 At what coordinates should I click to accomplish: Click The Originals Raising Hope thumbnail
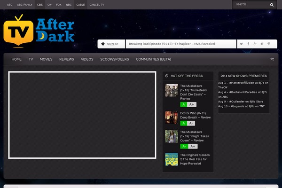tap(172, 159)
